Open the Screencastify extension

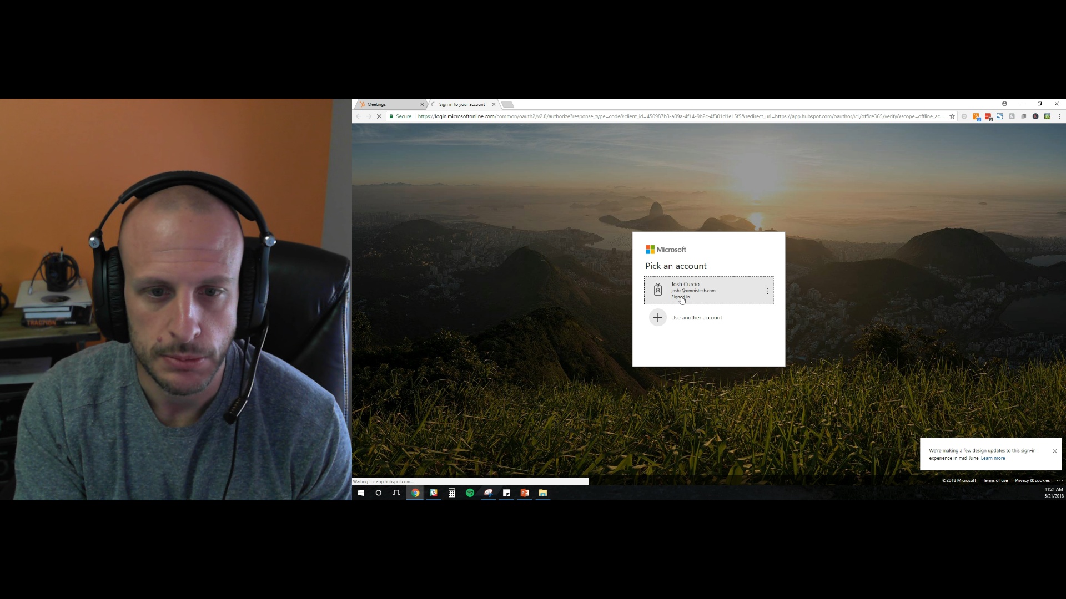pyautogui.click(x=1048, y=116)
